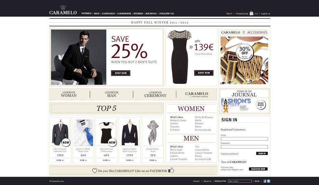Open the Lookbook menu item
319x185 pixels.
[124, 14]
